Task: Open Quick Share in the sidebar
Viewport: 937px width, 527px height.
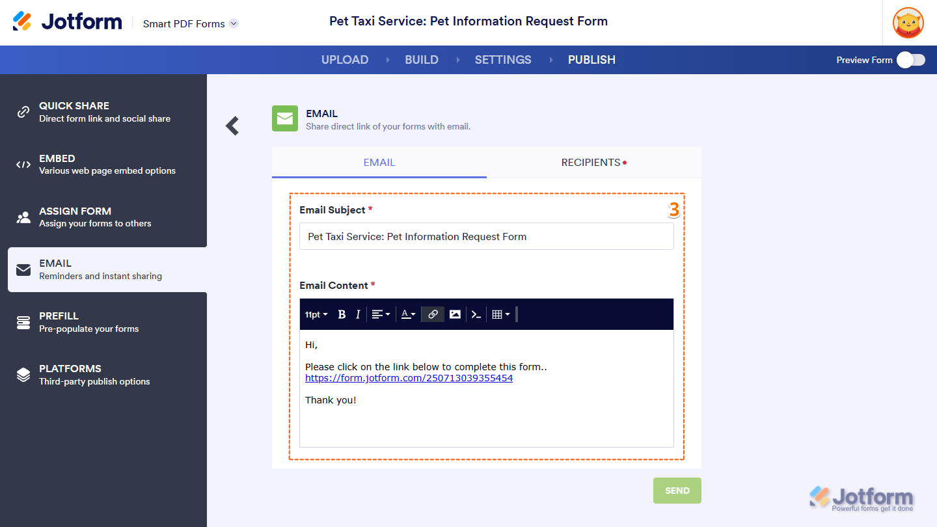Action: (104, 112)
